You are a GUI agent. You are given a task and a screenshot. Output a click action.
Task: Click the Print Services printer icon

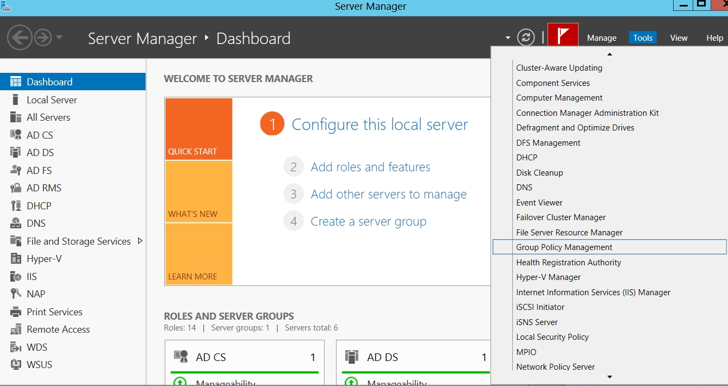coord(16,312)
